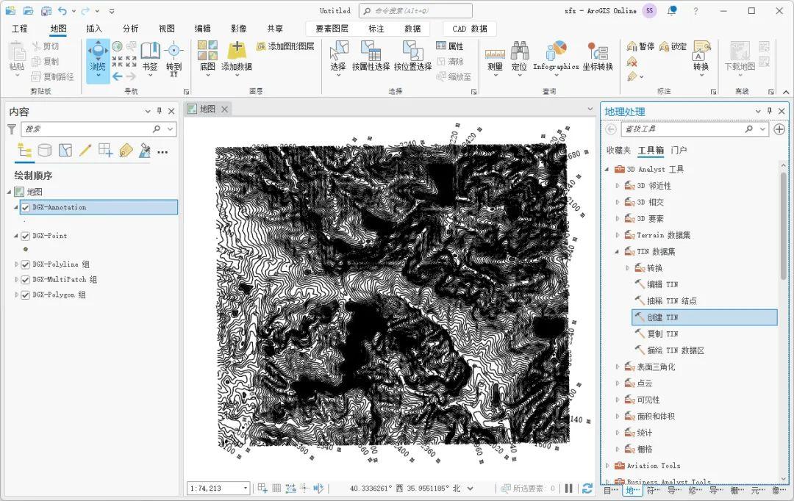Open Select By Location (按位置选择)
This screenshot has height=501, width=794.
tap(412, 56)
